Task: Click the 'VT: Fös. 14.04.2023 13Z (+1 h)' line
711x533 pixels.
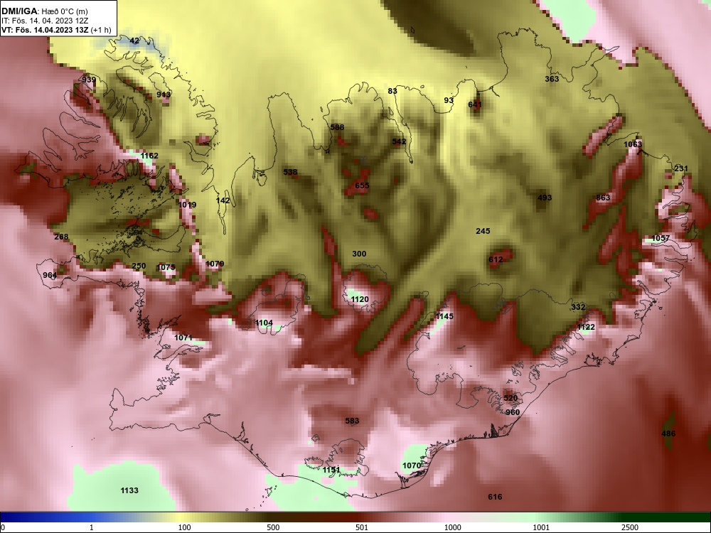Action: coord(56,31)
